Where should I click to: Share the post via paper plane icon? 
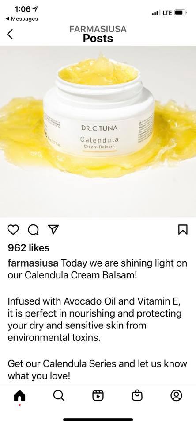[x=53, y=230]
